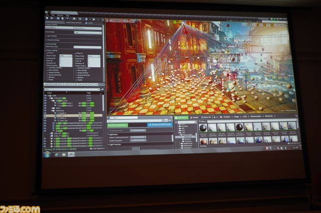Click the Content Browser forward arrow
This screenshot has width=321, height=213.
coord(217,117)
